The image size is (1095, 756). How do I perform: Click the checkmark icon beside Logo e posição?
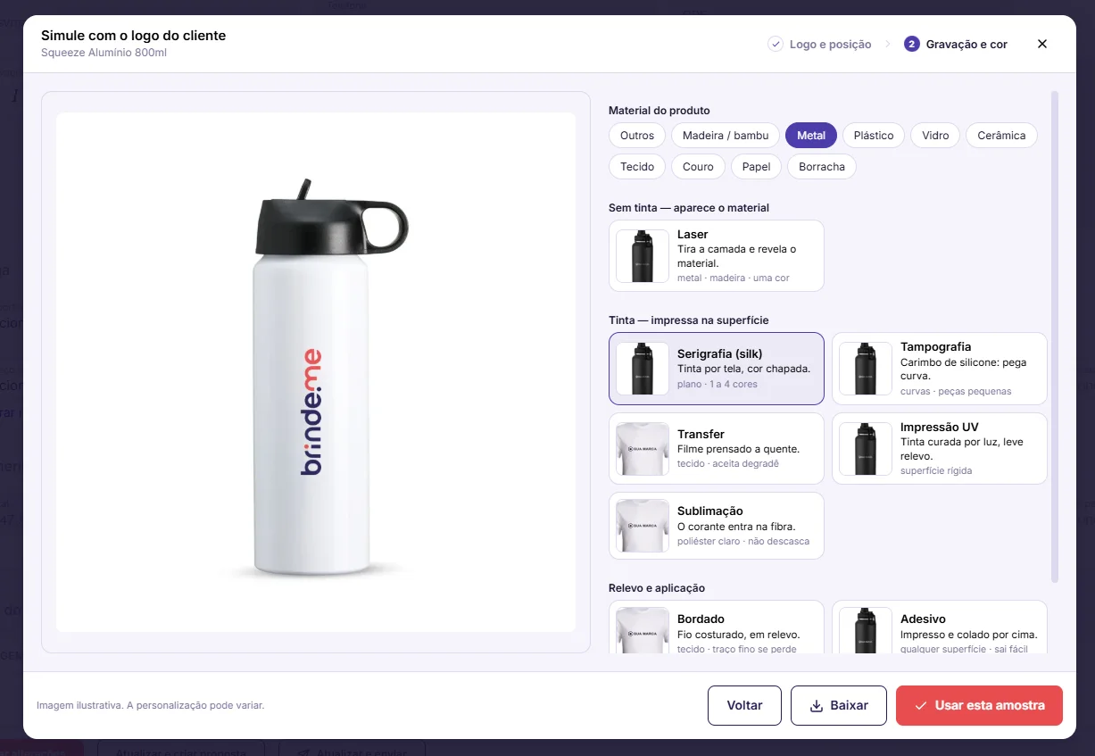[x=776, y=44]
